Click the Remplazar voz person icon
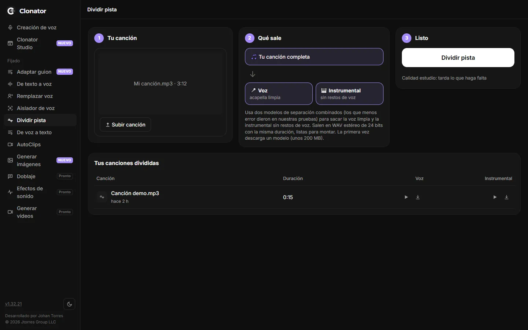This screenshot has height=330, width=528. tap(10, 96)
